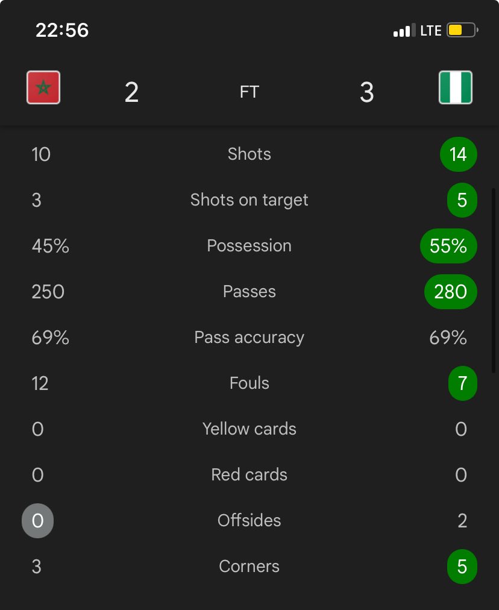This screenshot has height=610, width=499.
Task: Select the Morocco team flag icon
Action: (43, 87)
